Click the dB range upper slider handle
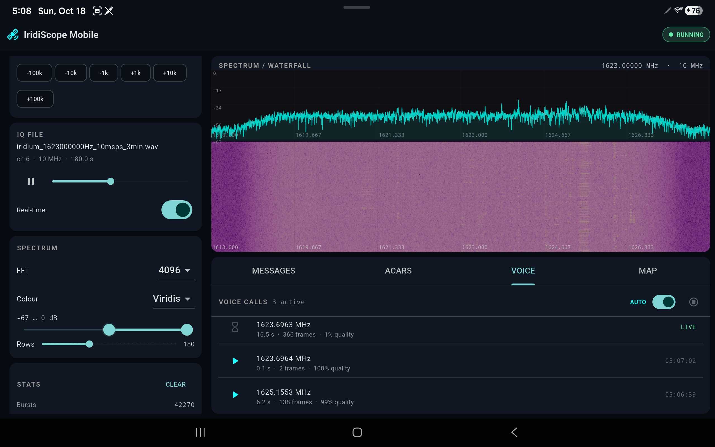The image size is (715, 447). [x=187, y=330]
